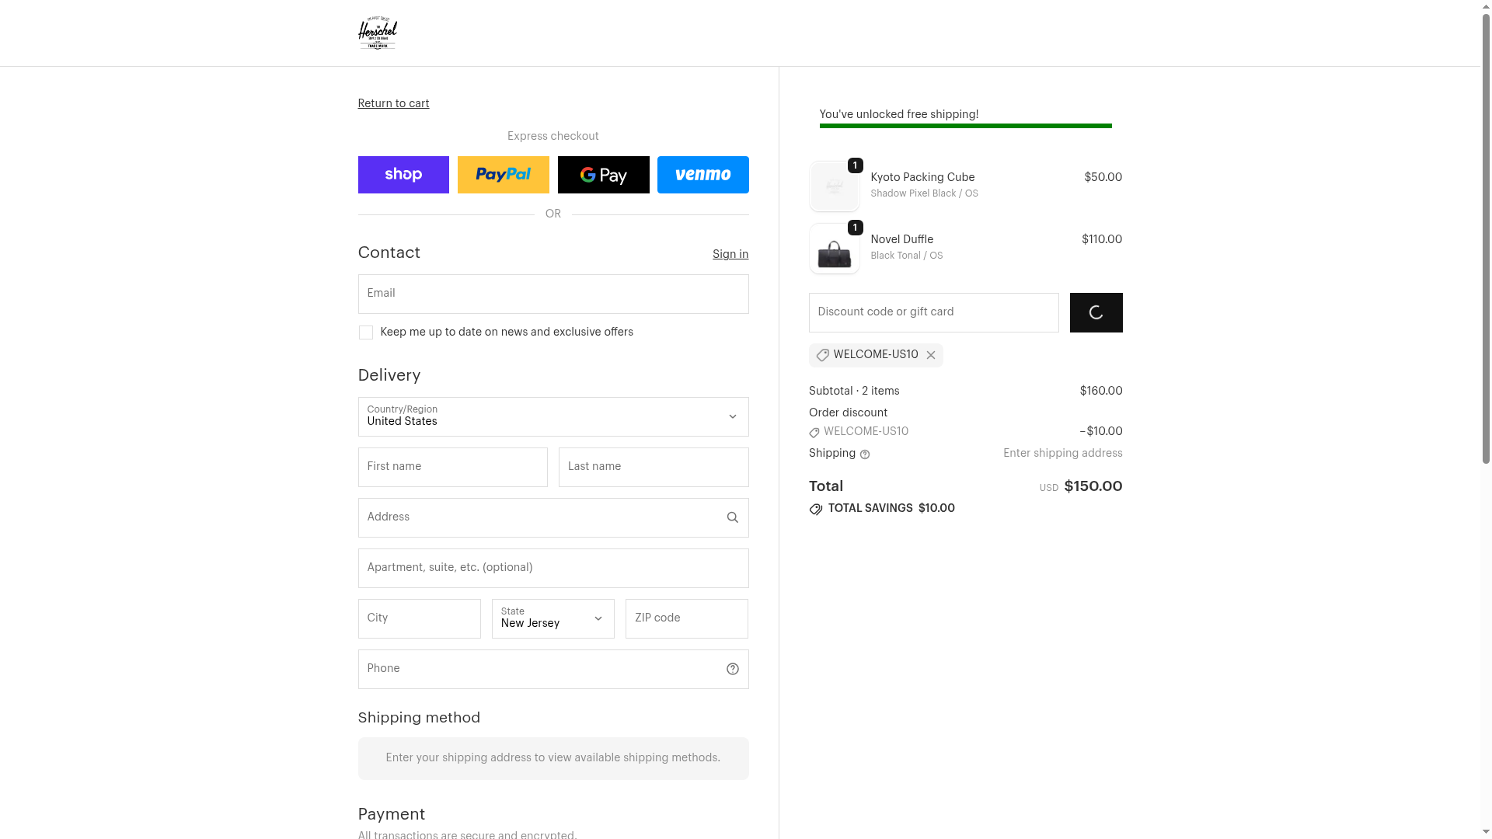Check out using Venmo
1492x839 pixels.
point(702,175)
